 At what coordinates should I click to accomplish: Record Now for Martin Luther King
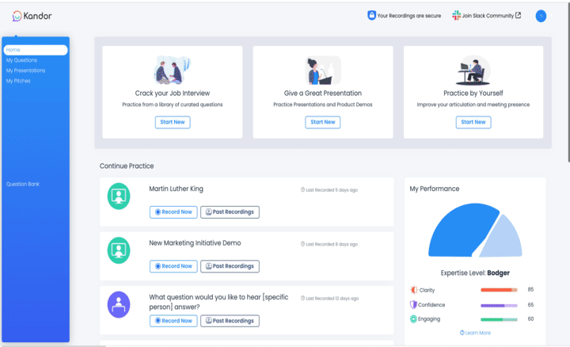pos(173,212)
